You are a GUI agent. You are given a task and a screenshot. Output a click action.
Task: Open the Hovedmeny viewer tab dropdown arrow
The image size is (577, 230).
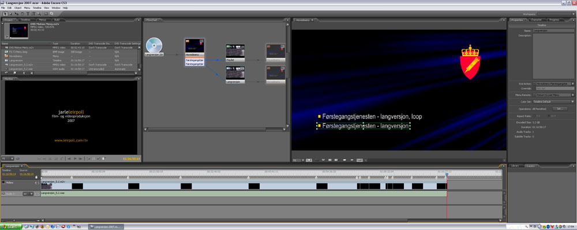(x=312, y=20)
